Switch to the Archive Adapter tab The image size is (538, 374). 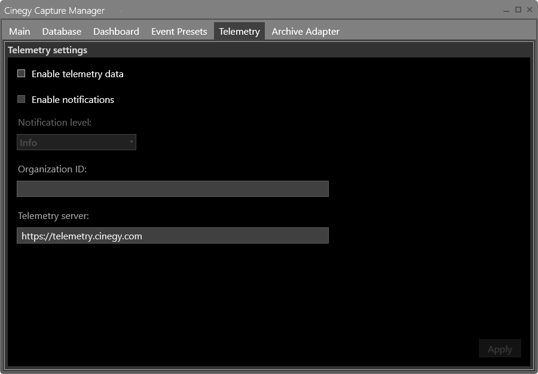point(305,31)
